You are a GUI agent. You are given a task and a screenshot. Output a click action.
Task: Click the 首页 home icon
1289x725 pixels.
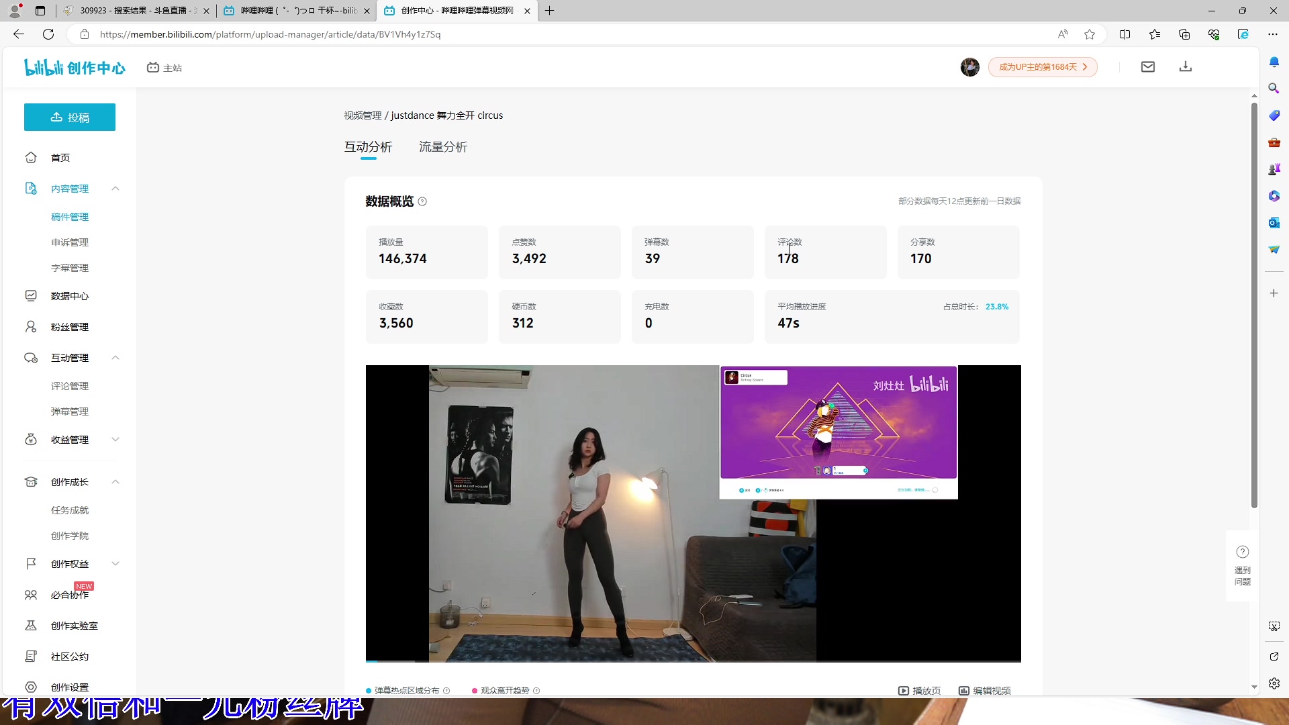click(x=31, y=158)
